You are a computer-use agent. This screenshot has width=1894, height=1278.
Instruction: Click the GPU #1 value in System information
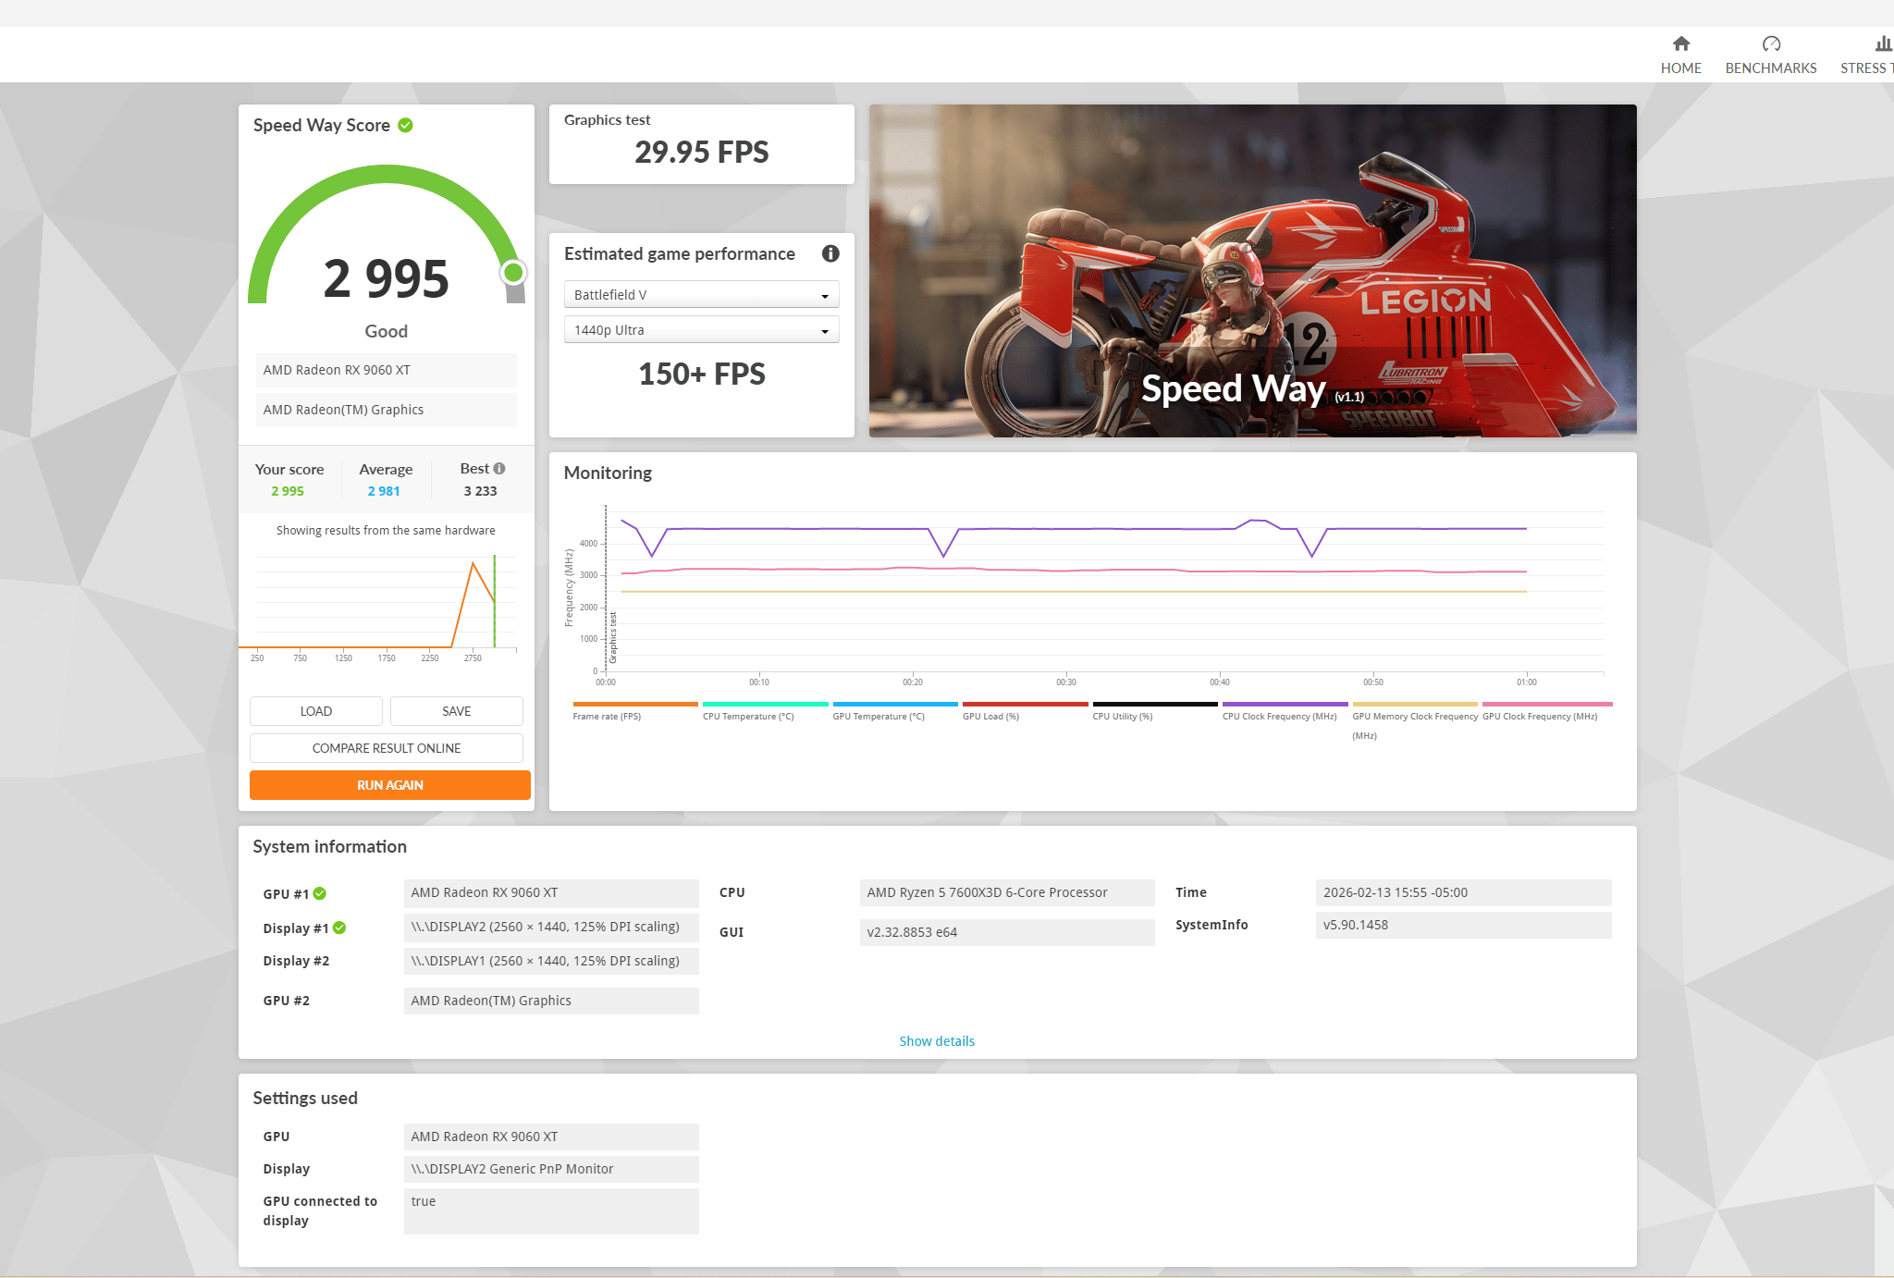(x=551, y=892)
